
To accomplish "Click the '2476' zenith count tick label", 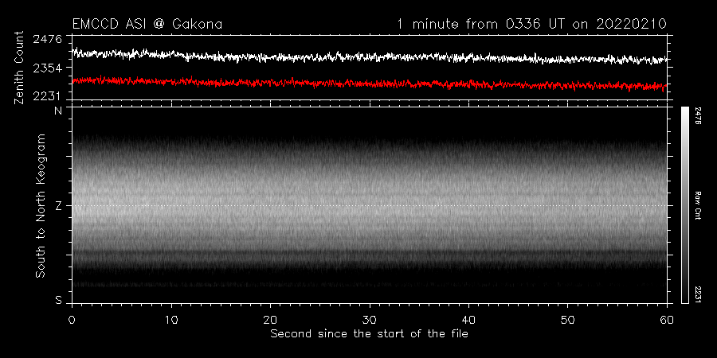I will (x=47, y=39).
